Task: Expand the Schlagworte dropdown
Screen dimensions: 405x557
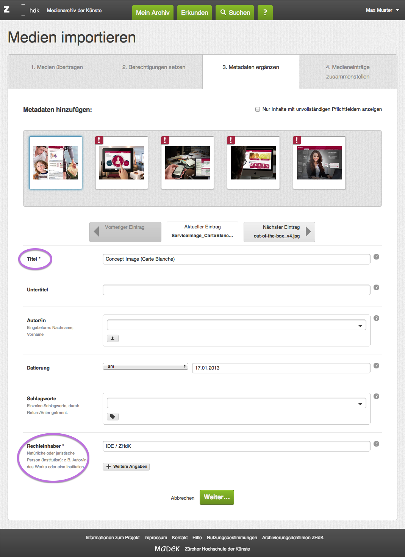Action: tap(360, 404)
